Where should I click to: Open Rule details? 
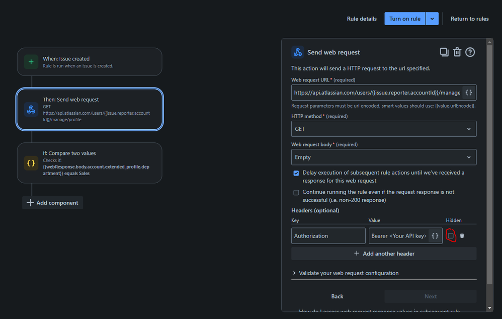pyautogui.click(x=362, y=19)
